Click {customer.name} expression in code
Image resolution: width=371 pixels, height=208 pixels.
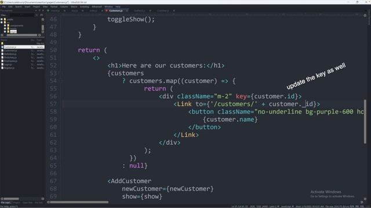point(230,120)
